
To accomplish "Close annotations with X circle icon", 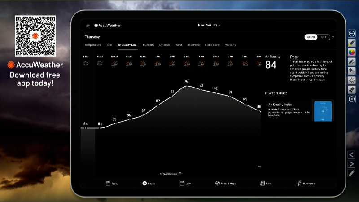I will coord(352,99).
